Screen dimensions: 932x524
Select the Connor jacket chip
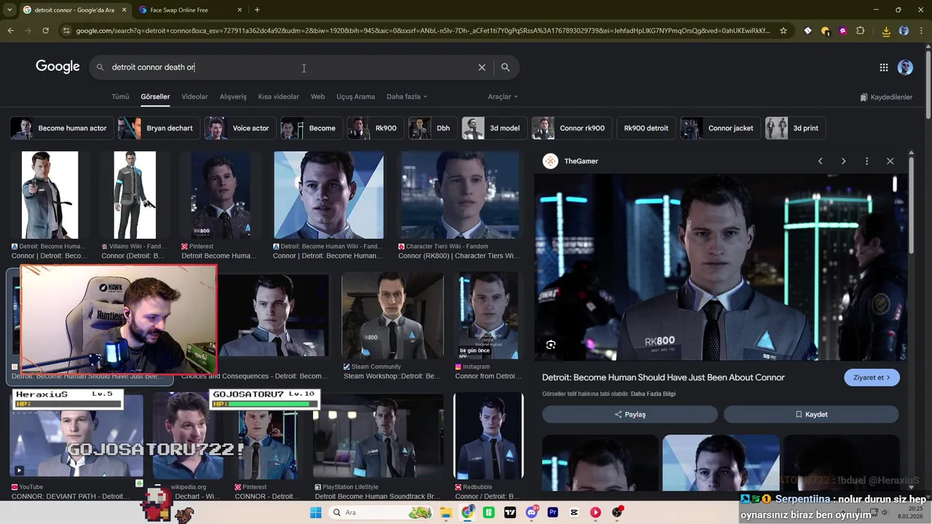719,128
